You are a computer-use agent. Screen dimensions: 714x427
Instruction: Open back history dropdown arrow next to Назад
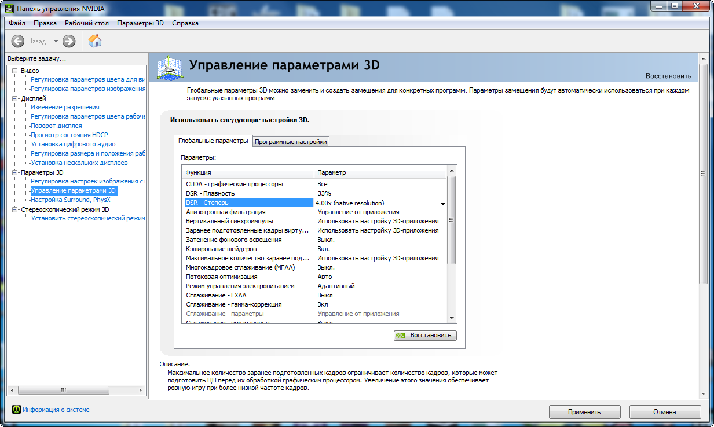point(56,41)
